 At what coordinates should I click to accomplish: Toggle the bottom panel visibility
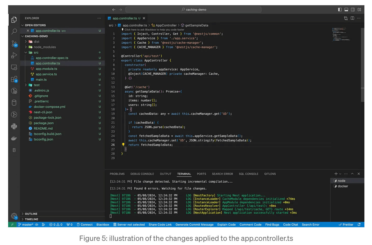click(346, 10)
